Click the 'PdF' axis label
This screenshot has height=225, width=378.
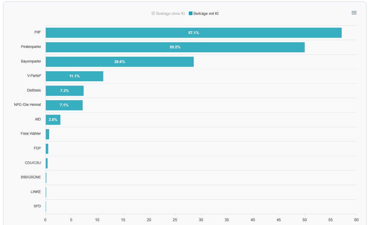point(37,32)
